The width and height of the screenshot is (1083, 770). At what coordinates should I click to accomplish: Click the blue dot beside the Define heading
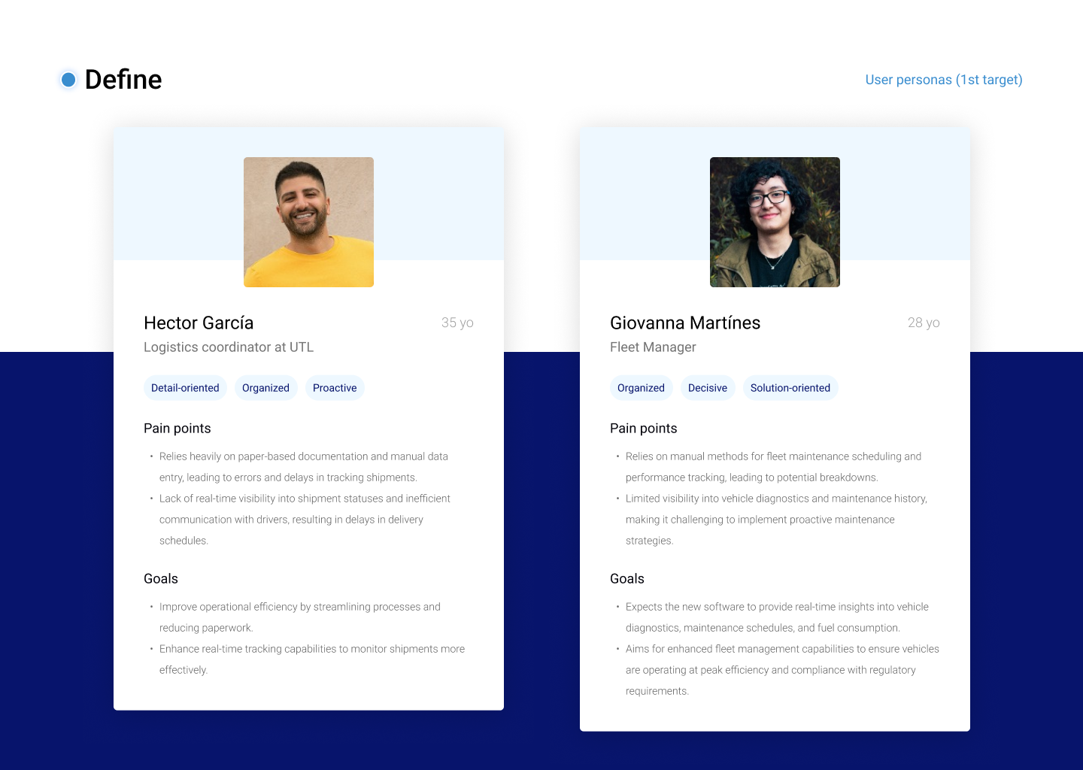[x=68, y=80]
